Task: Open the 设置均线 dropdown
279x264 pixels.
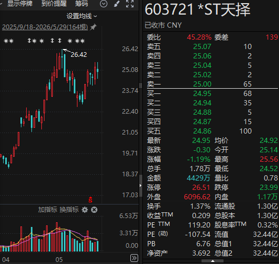Action: click(x=82, y=16)
